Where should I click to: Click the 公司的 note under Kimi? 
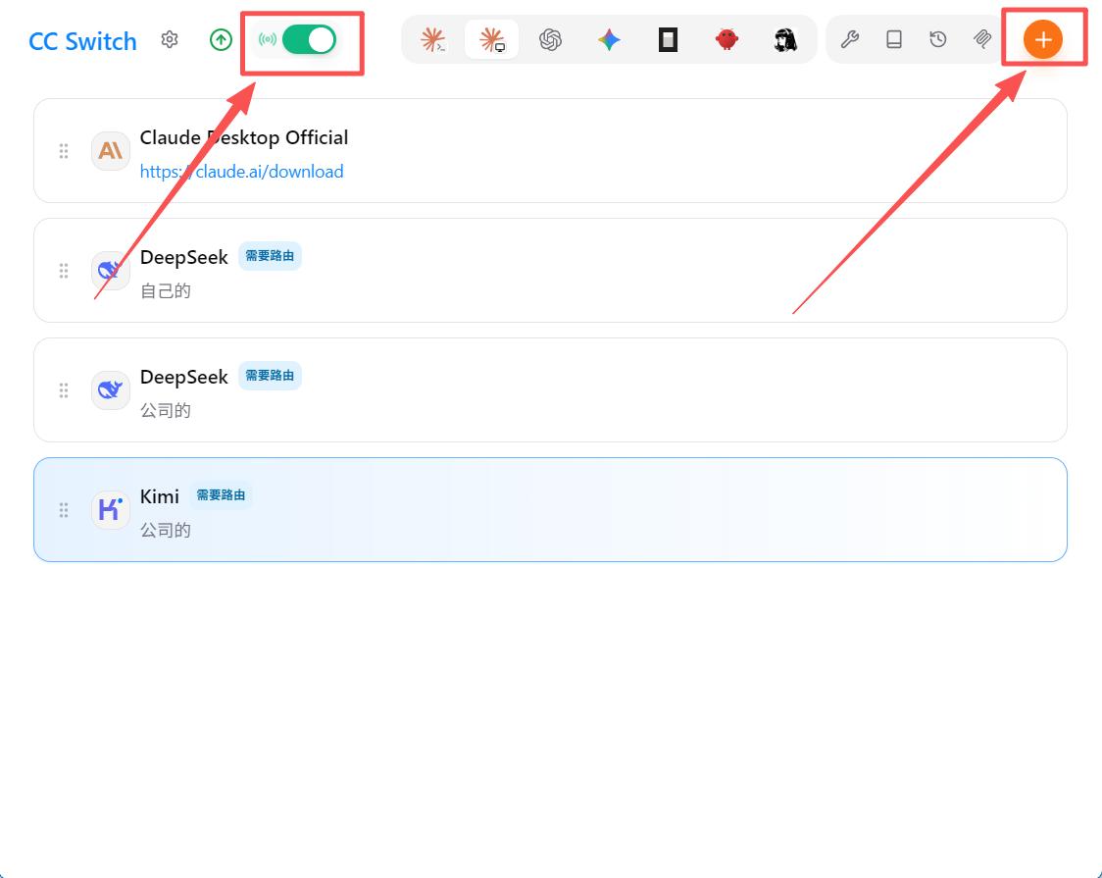(x=165, y=530)
